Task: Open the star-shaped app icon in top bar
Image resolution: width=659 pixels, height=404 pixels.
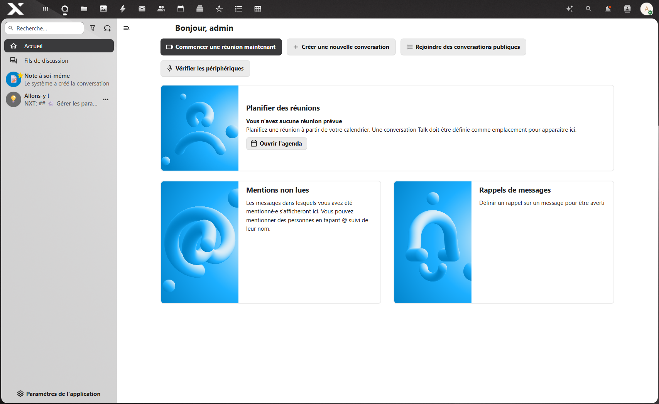Action: 219,9
